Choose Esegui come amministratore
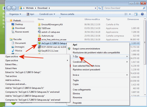Screen dimensions: 147x107 (x=86, y=49)
